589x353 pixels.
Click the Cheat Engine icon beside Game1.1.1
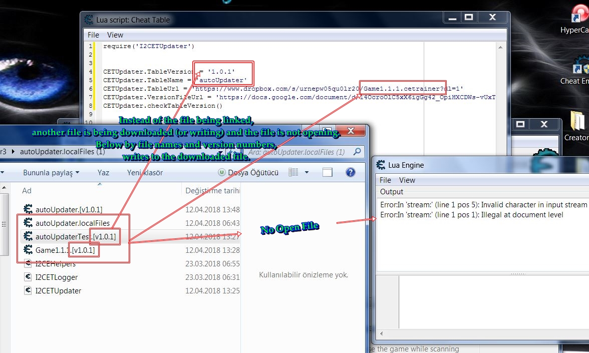pyautogui.click(x=29, y=250)
